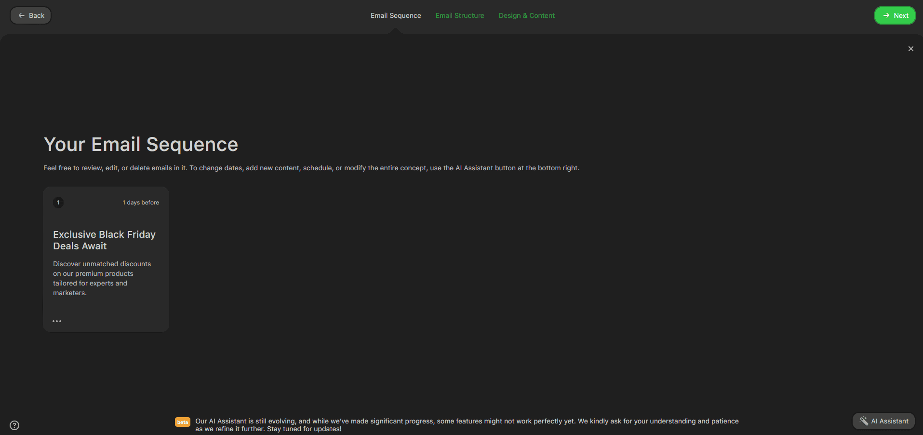Open the three-dot options menu on the email card

click(x=57, y=321)
